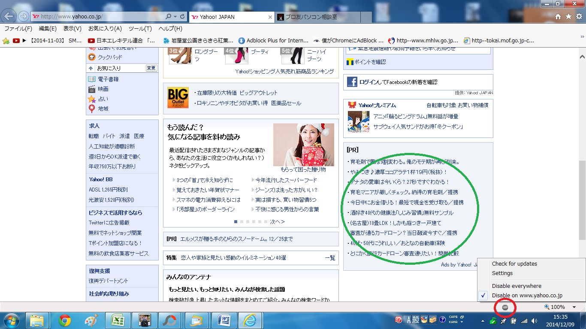Click the magnifier search icon in address bar
This screenshot has height=329, width=586.
pyautogui.click(x=169, y=17)
